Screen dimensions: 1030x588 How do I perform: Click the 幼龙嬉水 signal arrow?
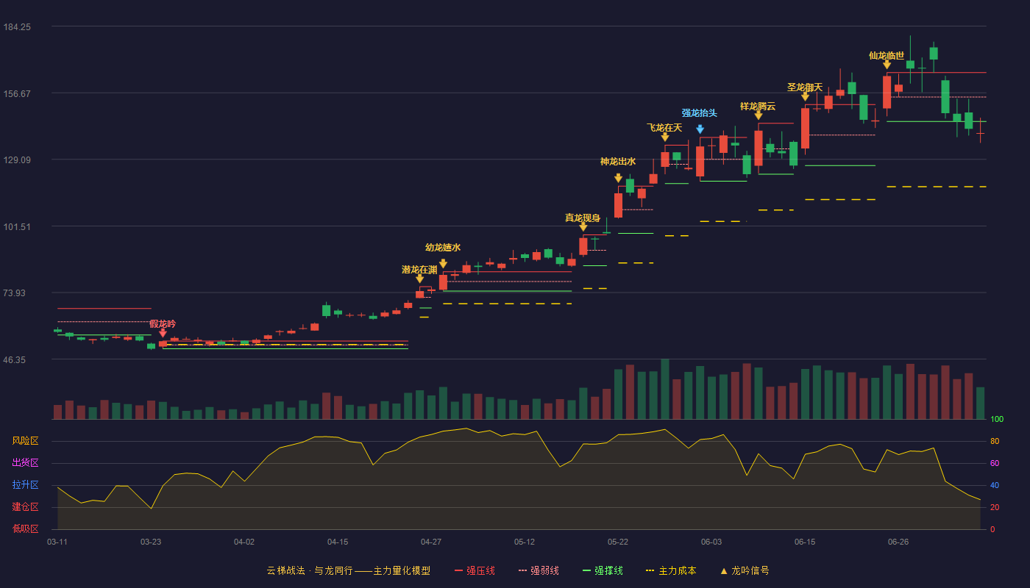coord(443,263)
